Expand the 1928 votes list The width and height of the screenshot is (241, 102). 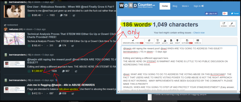click(x=52, y=71)
